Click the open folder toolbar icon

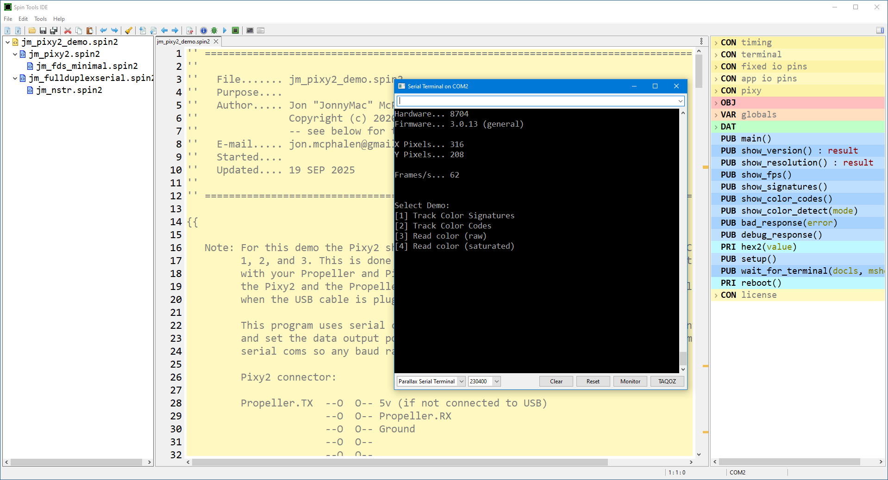32,31
